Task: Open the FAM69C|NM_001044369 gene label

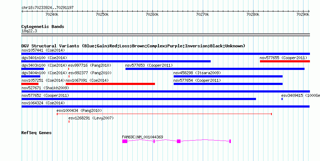Action: [x=142, y=137]
